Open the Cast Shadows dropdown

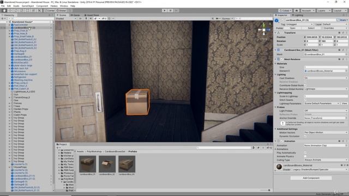click(x=326, y=78)
